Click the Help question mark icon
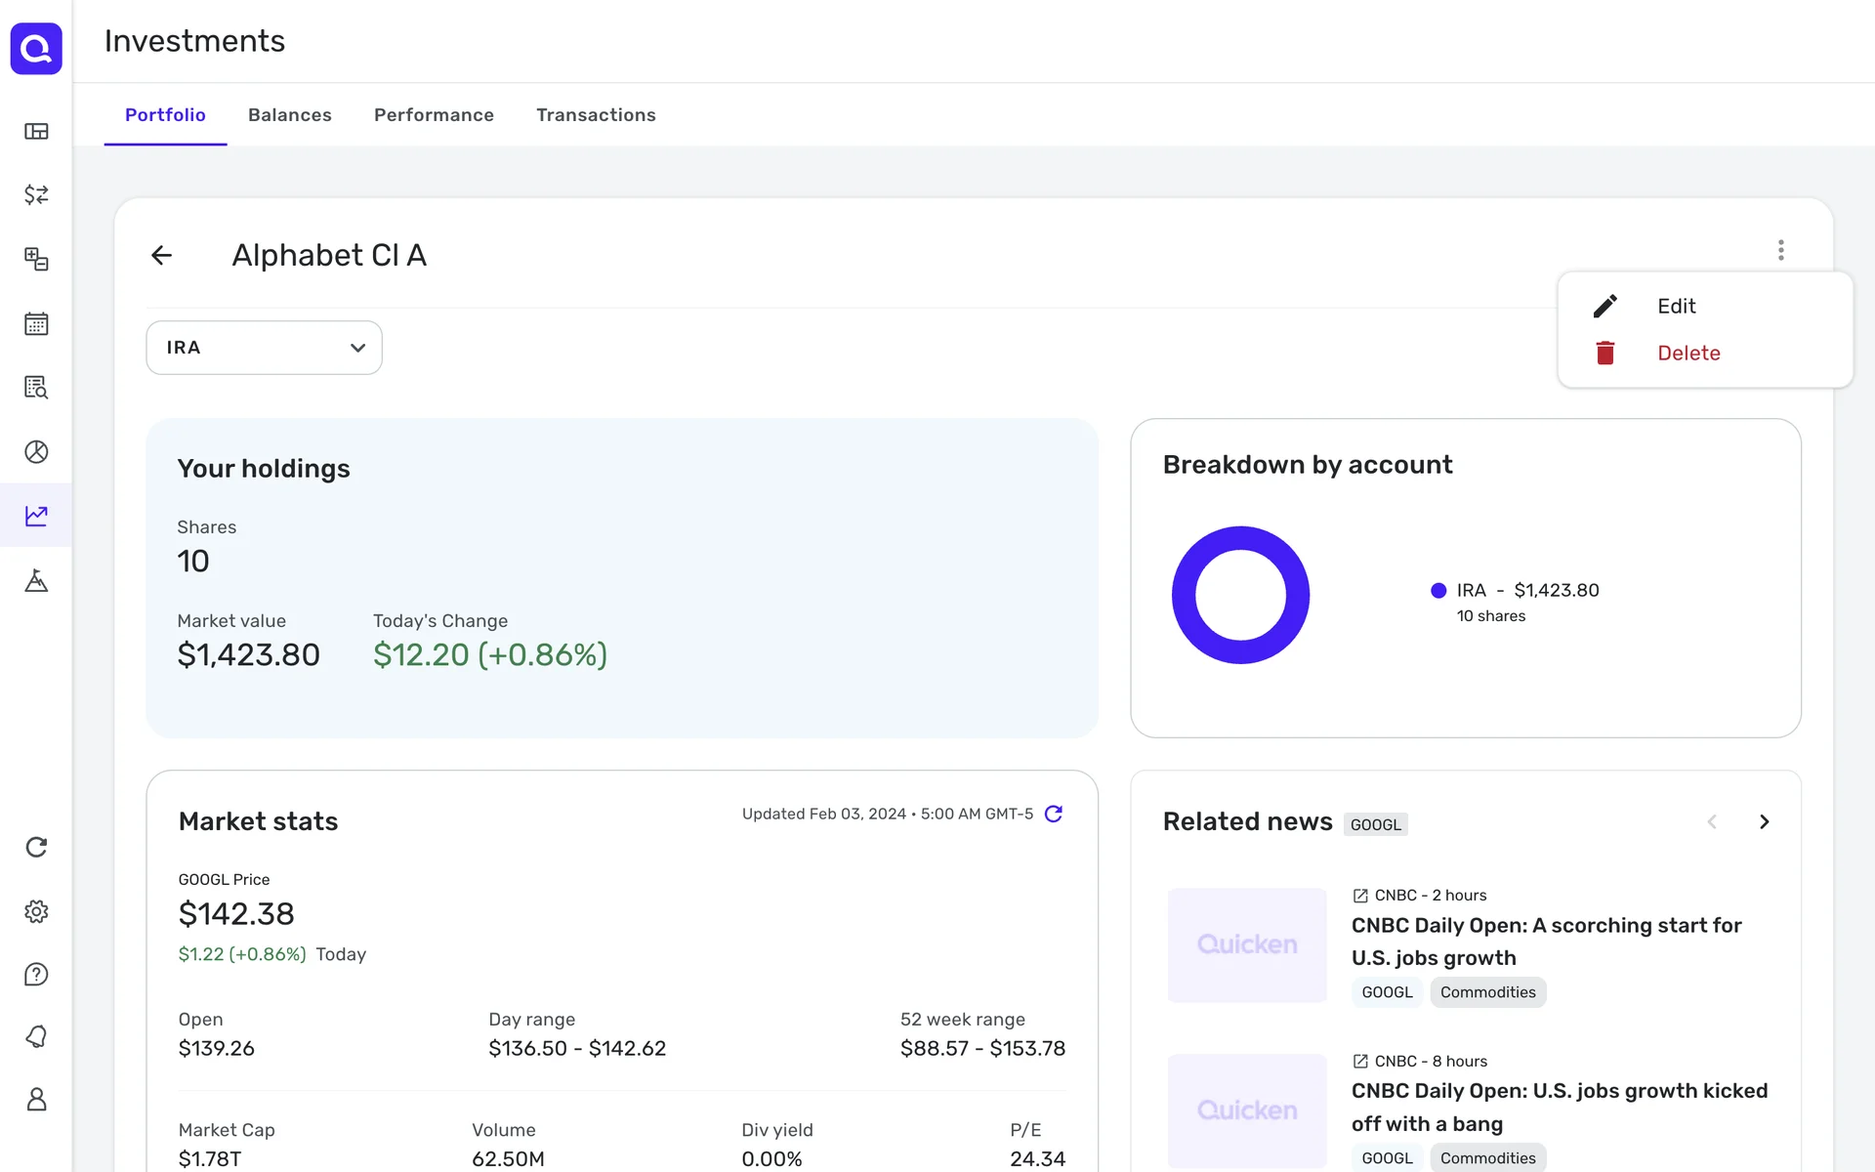 pyautogui.click(x=36, y=974)
